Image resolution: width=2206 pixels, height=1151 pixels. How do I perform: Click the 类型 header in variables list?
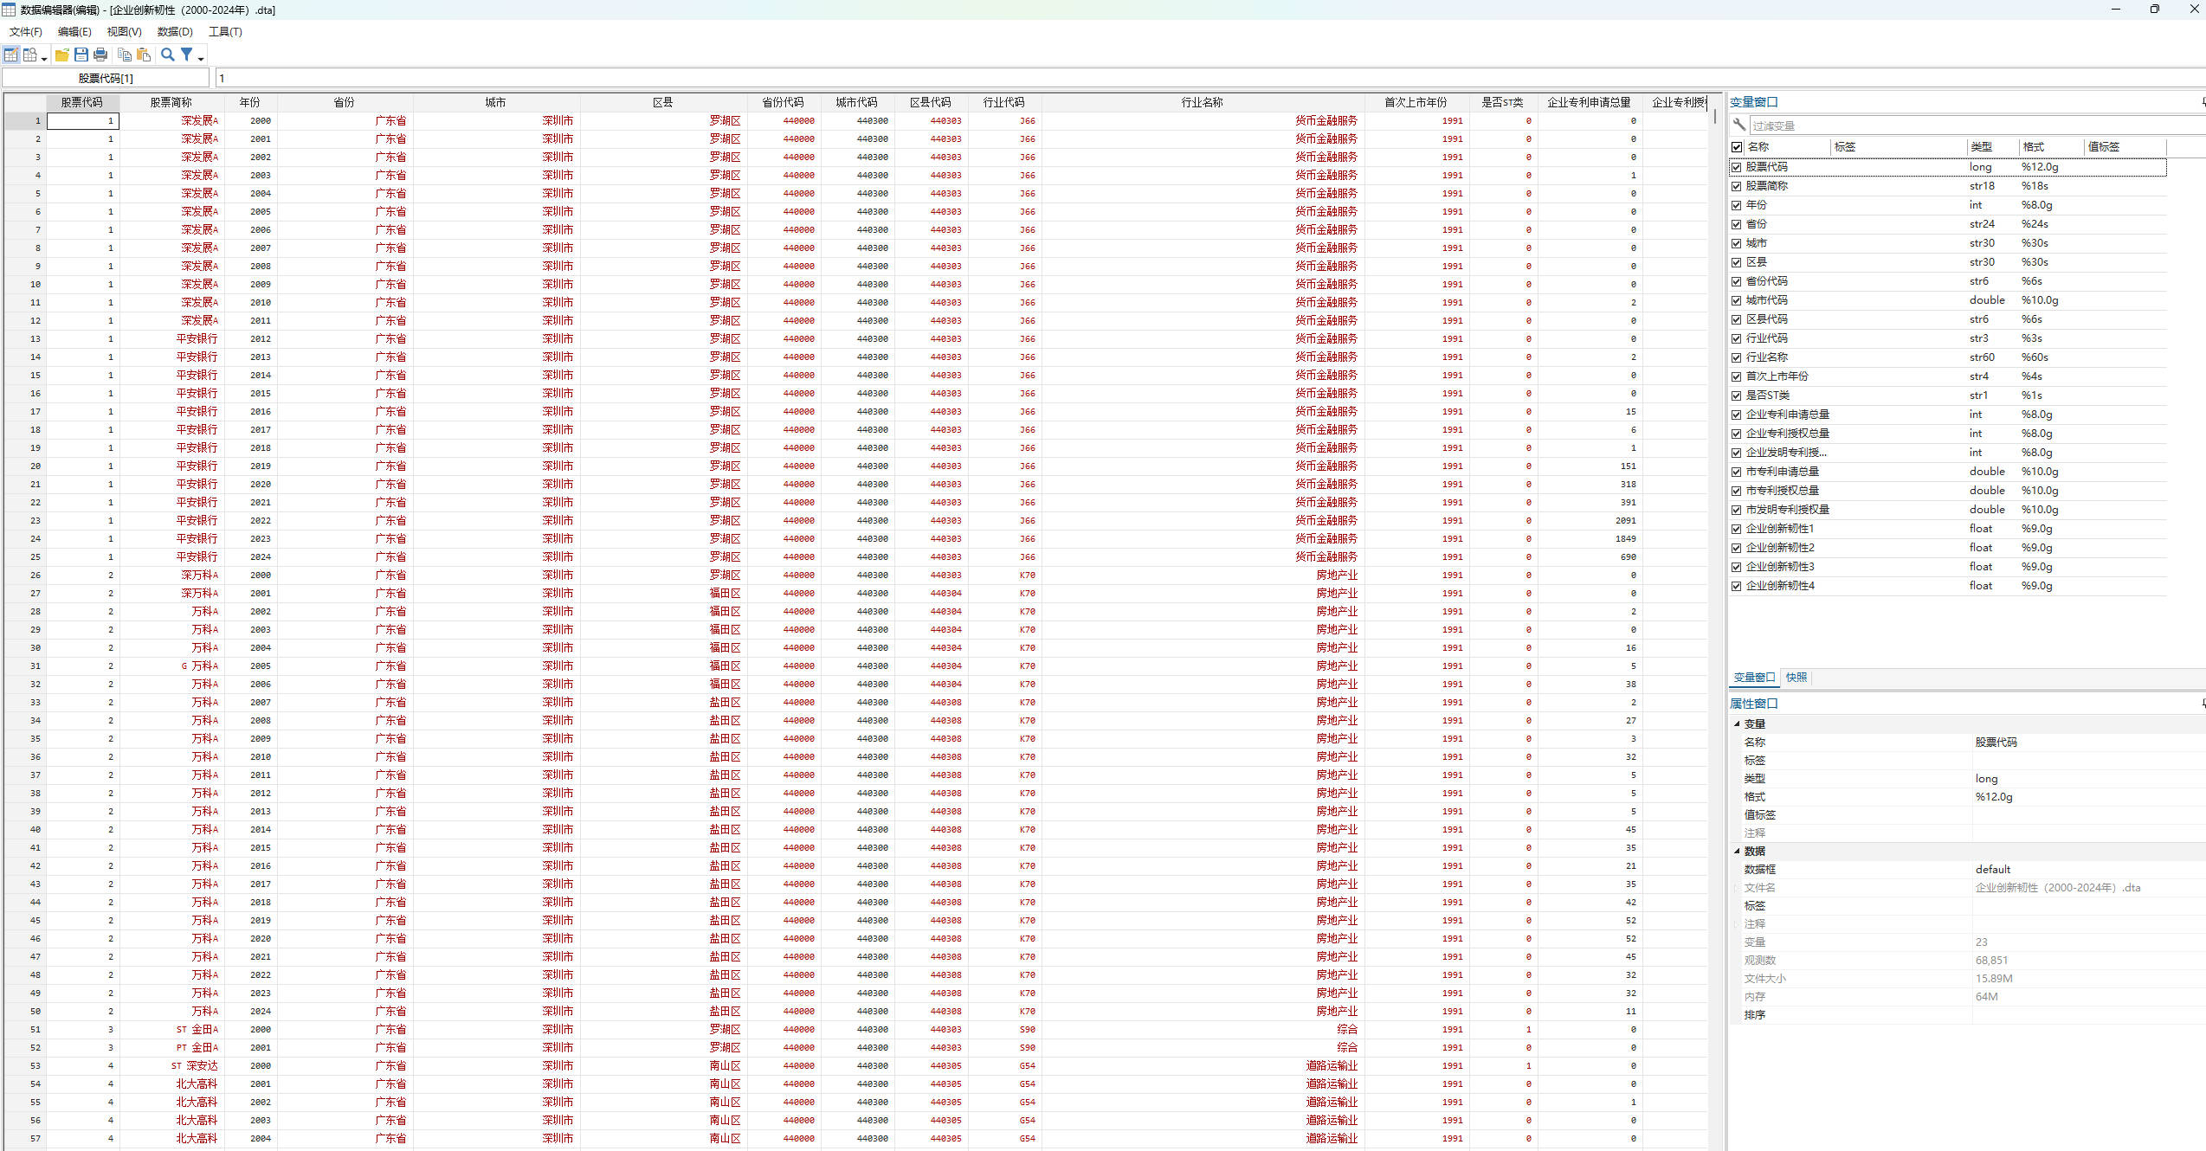(x=1981, y=147)
